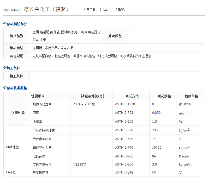Select the ③原料技术数据 section heading

point(15,88)
